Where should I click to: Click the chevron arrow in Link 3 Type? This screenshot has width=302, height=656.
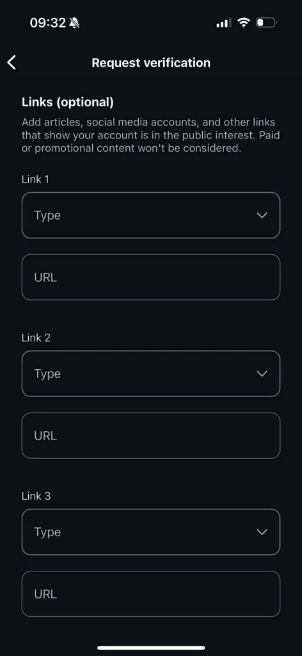pyautogui.click(x=262, y=532)
